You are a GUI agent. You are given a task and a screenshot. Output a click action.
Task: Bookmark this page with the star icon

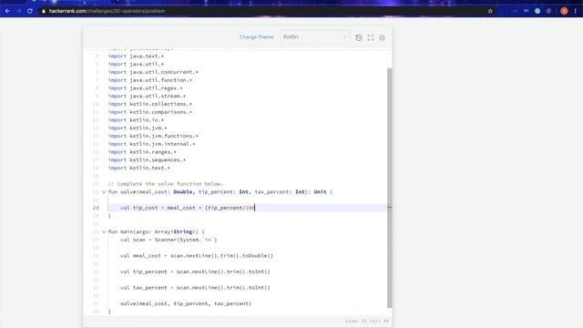tap(490, 11)
